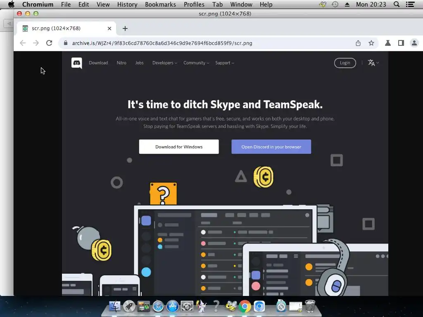Open Spotlight search magnifier
The height and width of the screenshot is (317, 423).
coord(397,4)
